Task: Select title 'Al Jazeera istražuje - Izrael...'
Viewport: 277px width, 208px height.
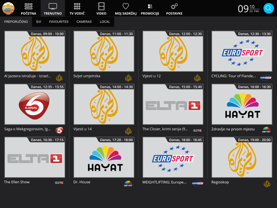Action: coord(28,76)
